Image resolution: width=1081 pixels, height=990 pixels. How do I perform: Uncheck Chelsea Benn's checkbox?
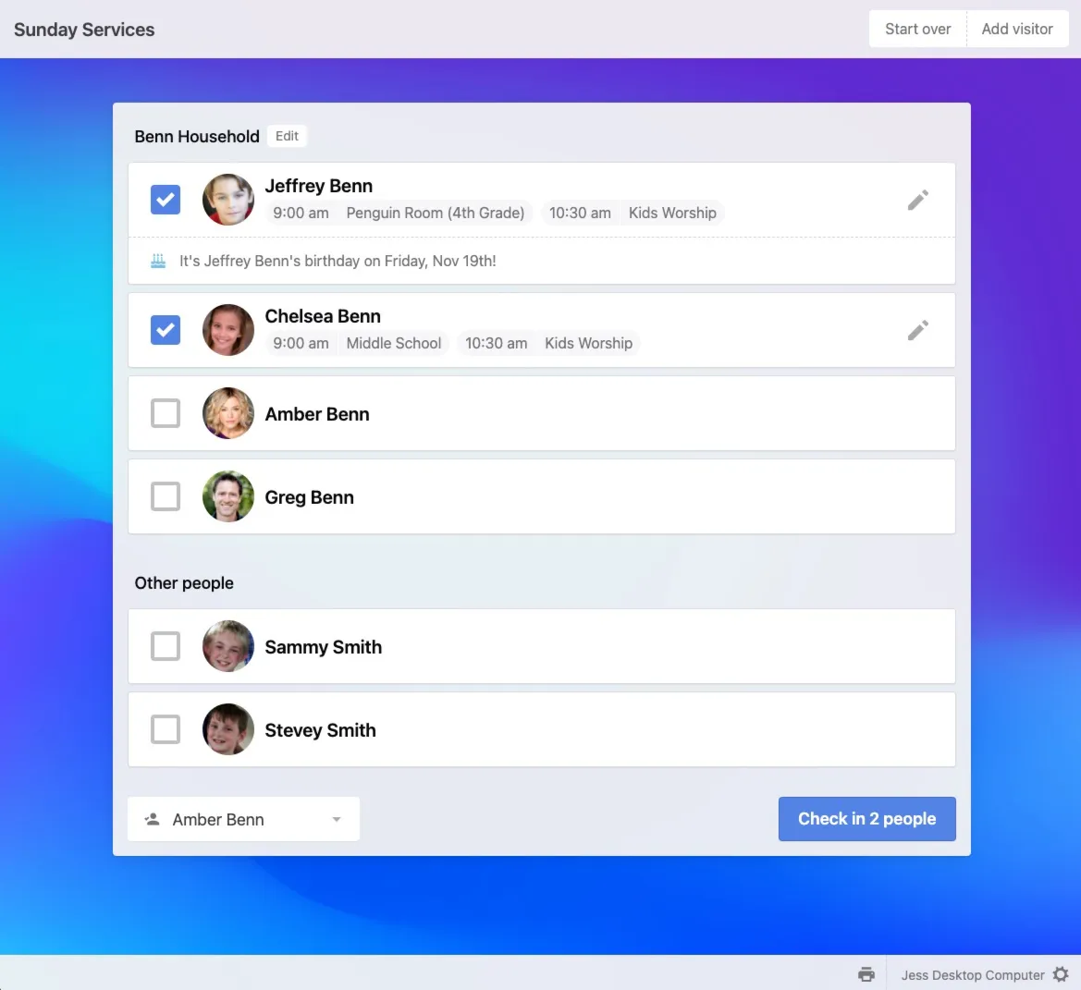[x=166, y=330]
